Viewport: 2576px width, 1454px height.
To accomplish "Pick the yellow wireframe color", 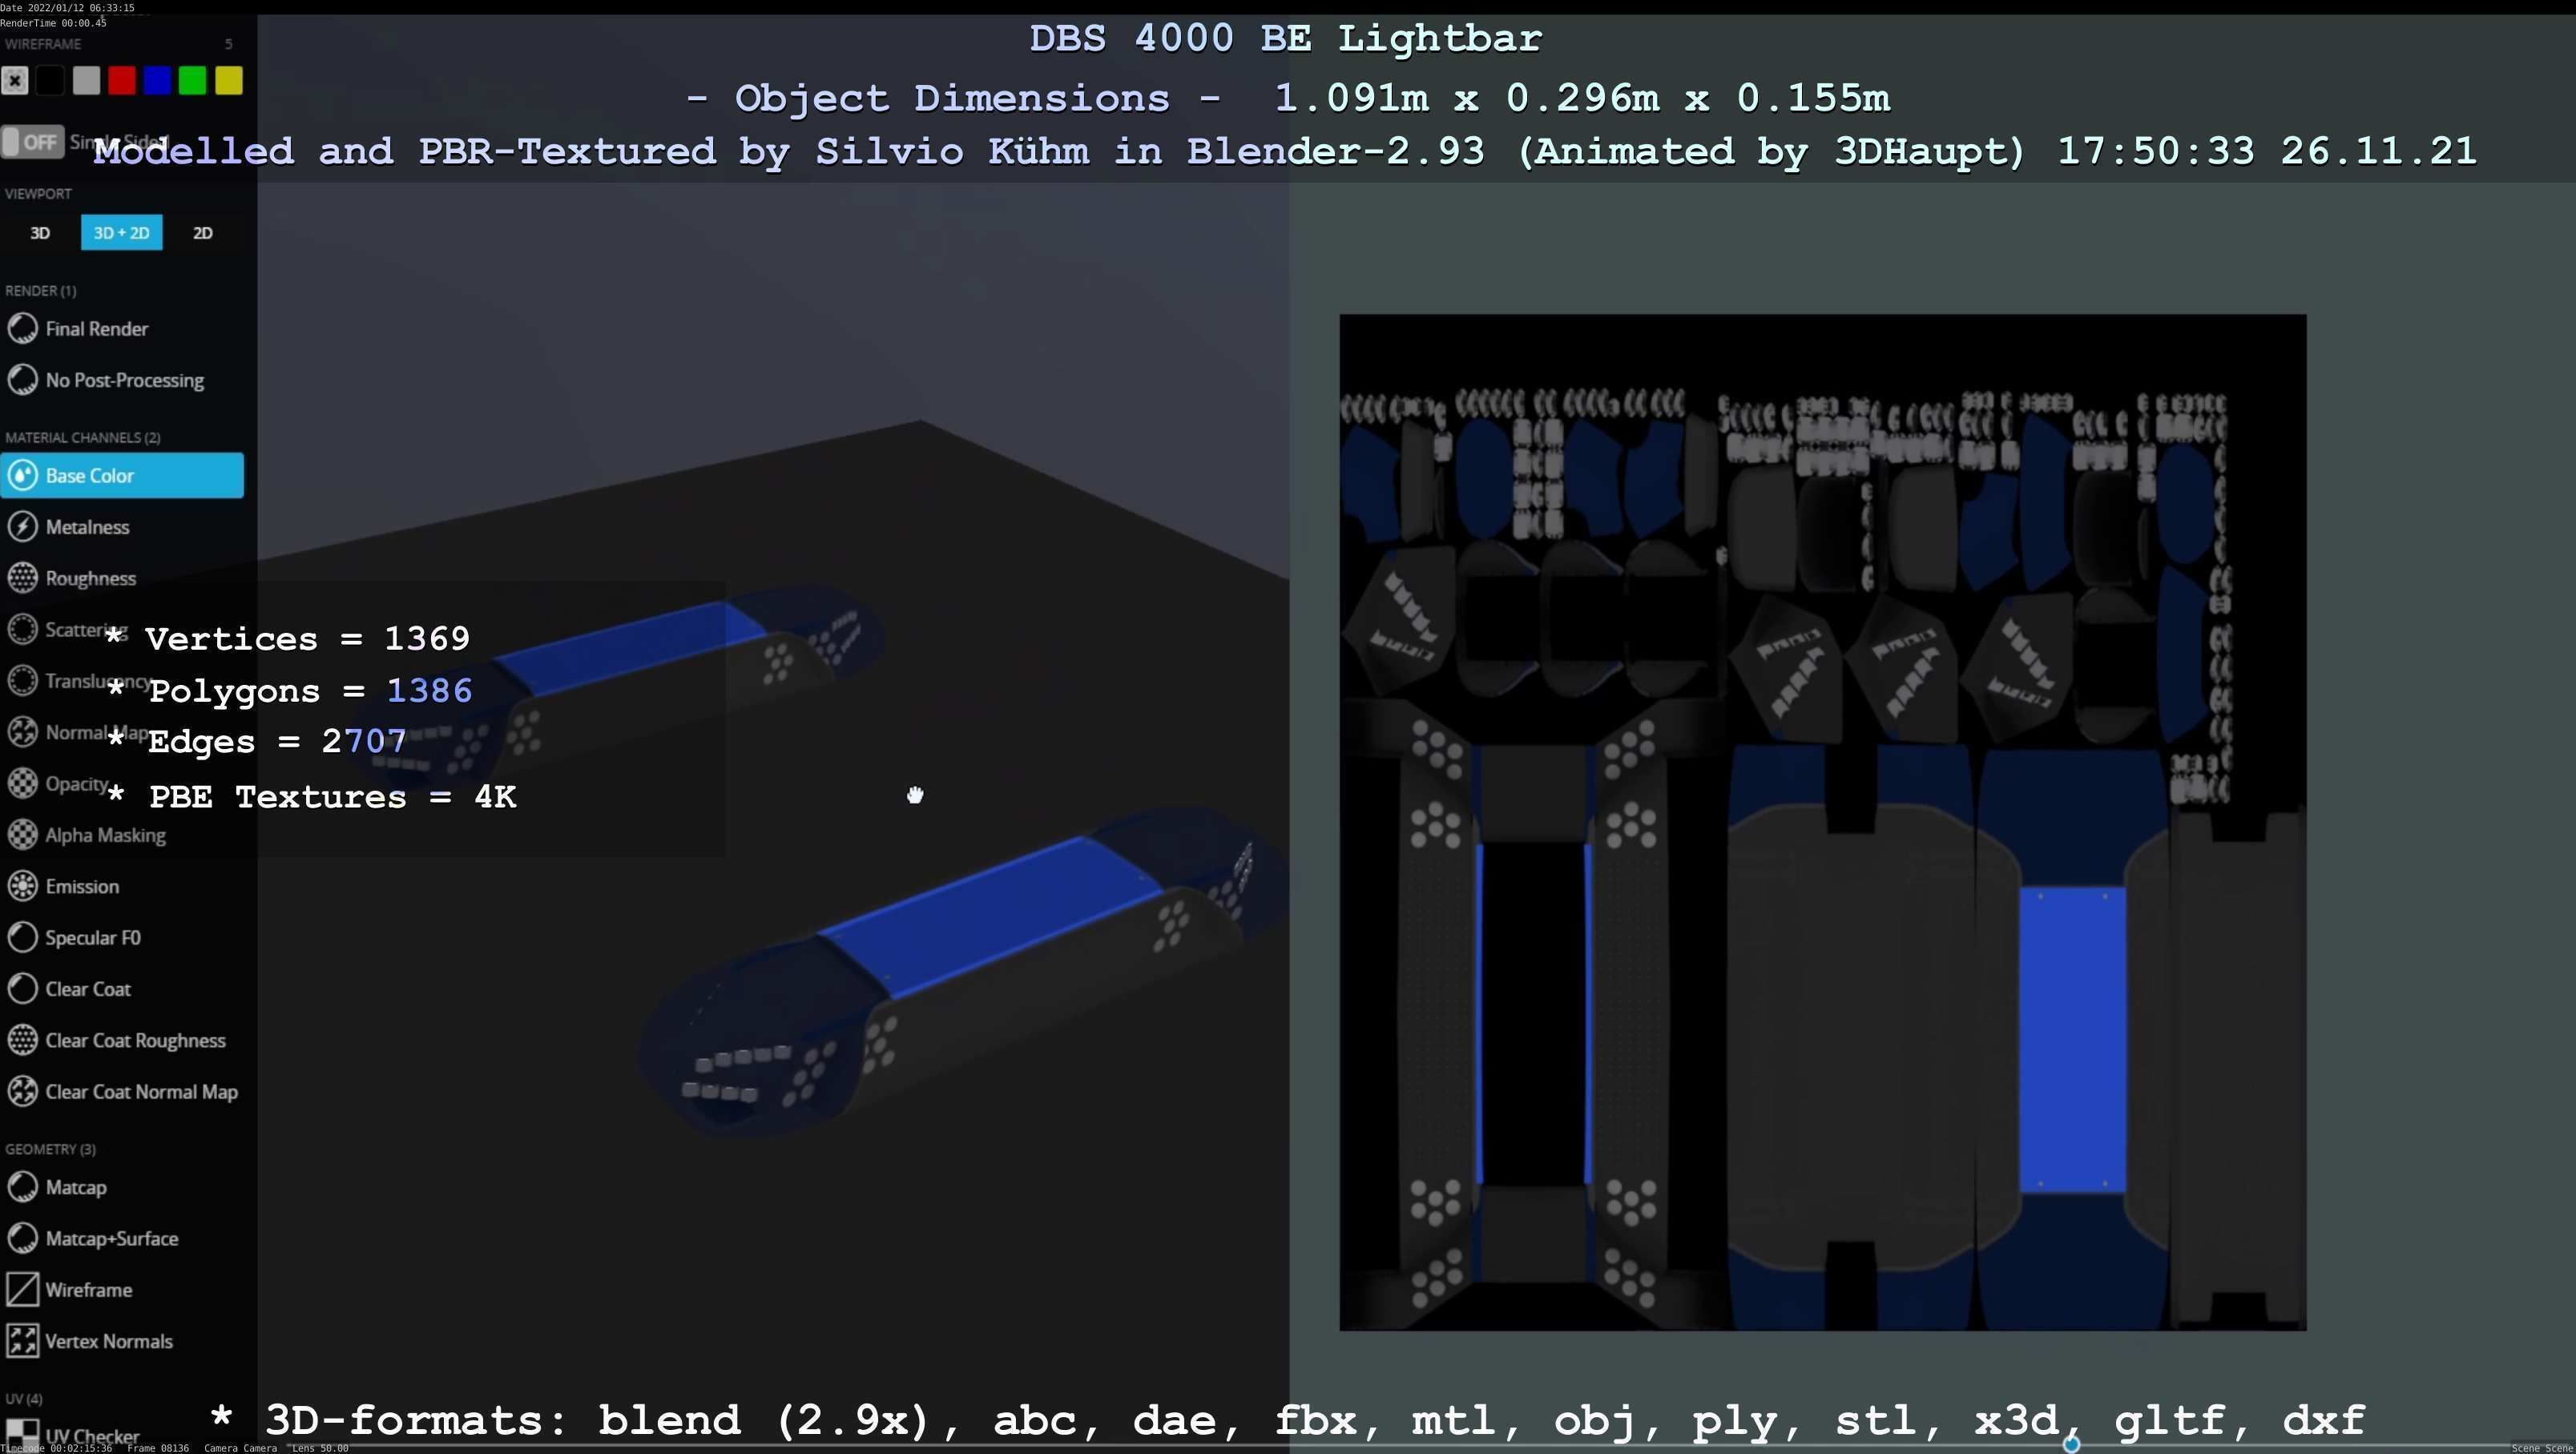I will tap(229, 80).
